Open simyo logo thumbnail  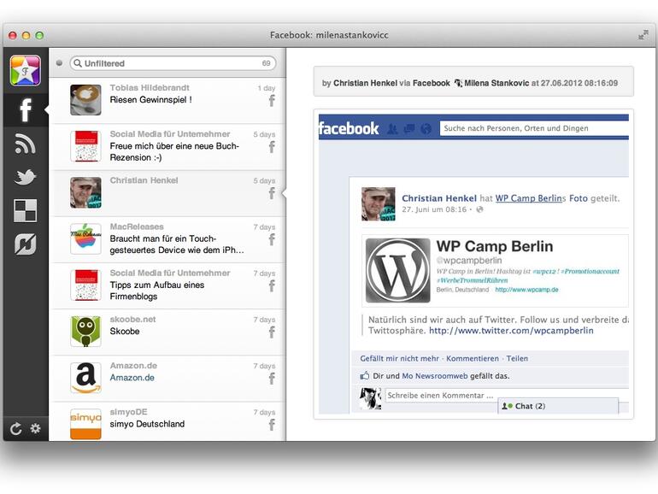tap(85, 424)
